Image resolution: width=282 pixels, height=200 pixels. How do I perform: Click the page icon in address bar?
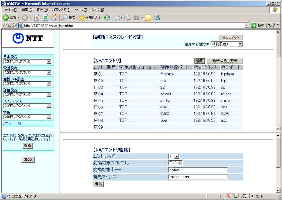click(x=21, y=25)
